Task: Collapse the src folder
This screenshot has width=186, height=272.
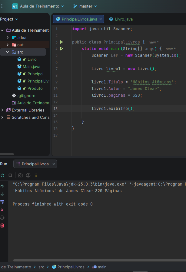Action: [8, 52]
